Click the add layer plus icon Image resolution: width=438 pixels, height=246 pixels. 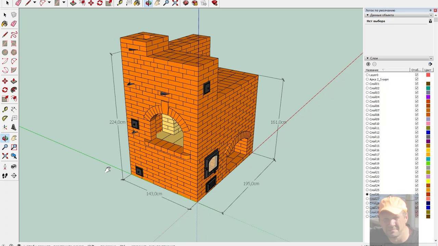coord(368,64)
